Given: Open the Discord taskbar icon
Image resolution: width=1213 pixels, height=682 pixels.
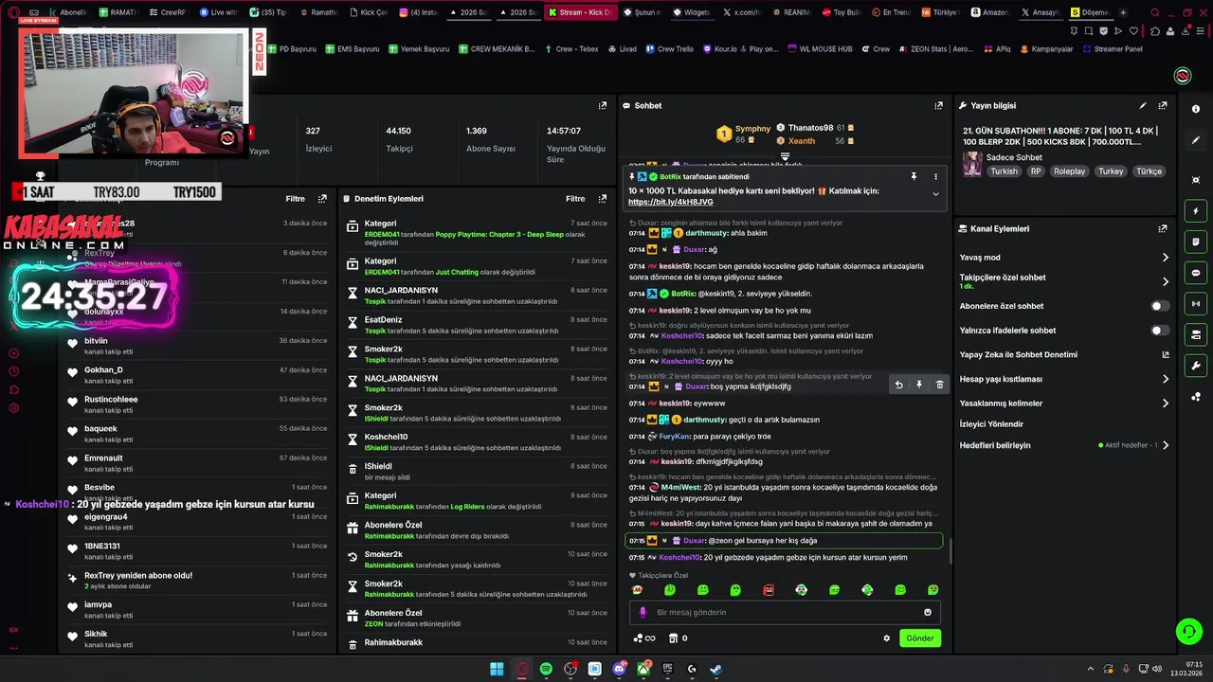Looking at the screenshot, I should [619, 670].
